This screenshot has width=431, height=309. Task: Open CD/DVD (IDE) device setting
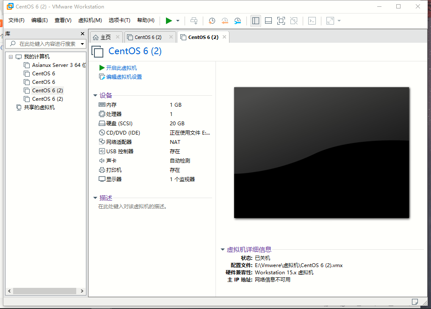tap(119, 133)
